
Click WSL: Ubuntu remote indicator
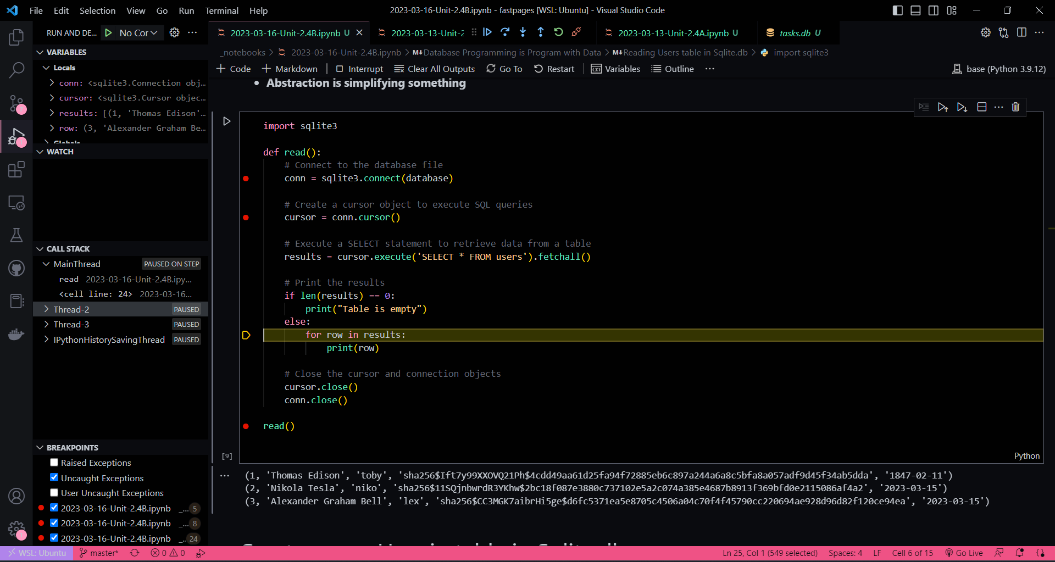(36, 553)
